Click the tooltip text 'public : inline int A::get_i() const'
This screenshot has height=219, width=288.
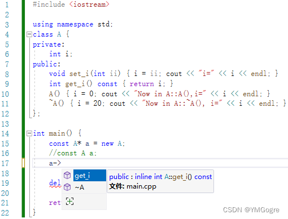pyautogui.click(x=160, y=177)
